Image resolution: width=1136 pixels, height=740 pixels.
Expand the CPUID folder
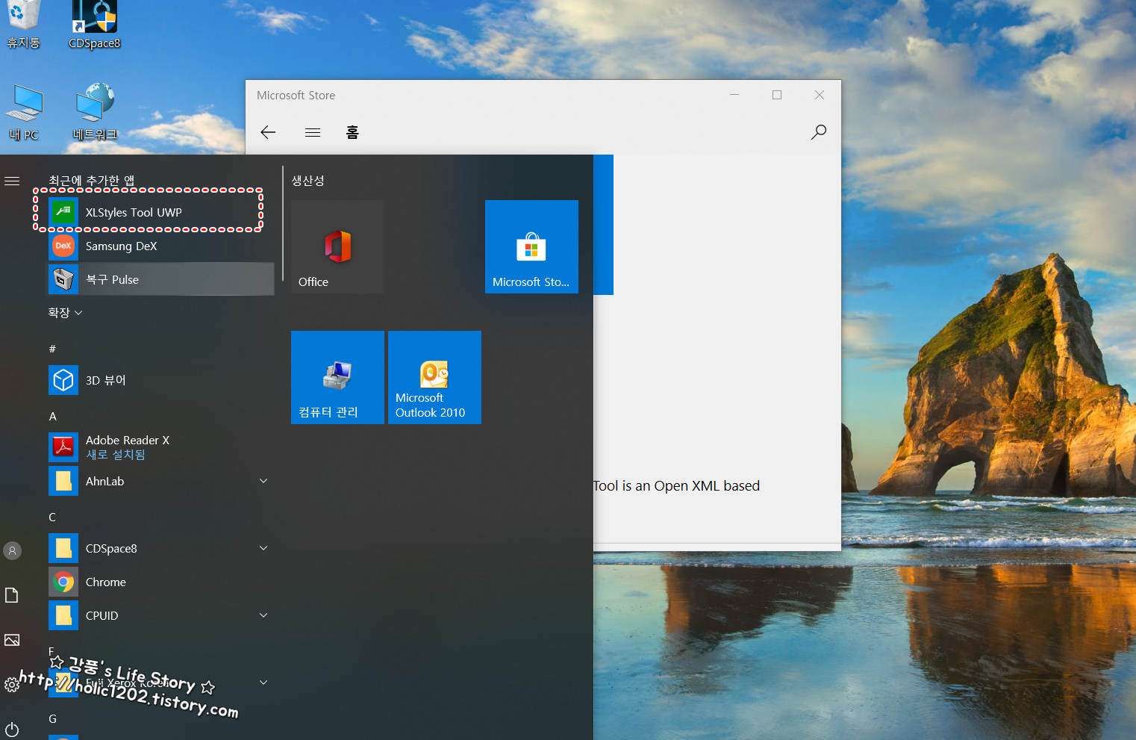tap(263, 615)
